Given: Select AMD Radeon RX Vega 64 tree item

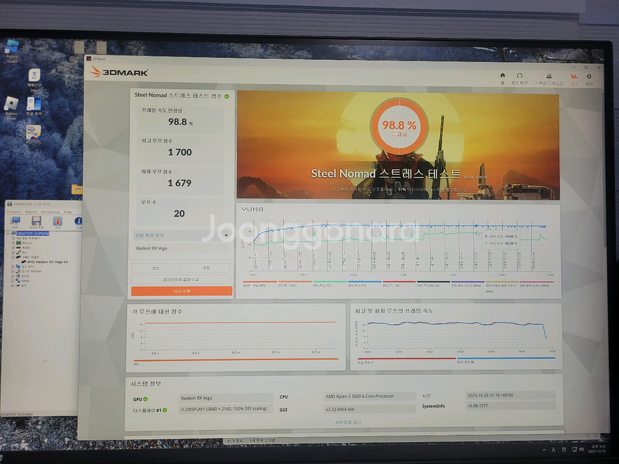Looking at the screenshot, I should 47,262.
